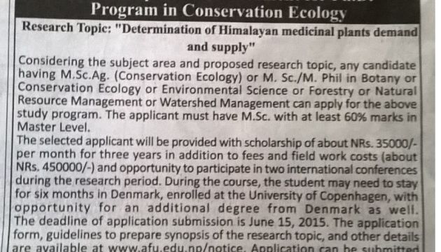Click the 'Program in Conservation Ecology' heading

click(x=218, y=12)
